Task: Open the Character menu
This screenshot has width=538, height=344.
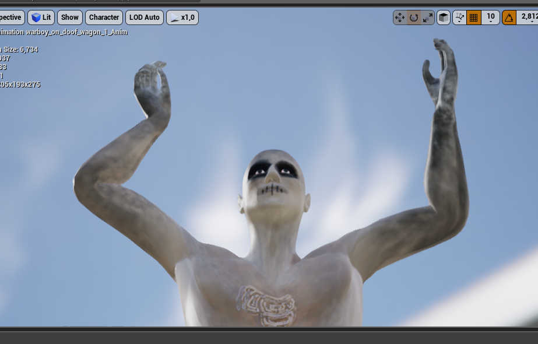Action: 104,17
